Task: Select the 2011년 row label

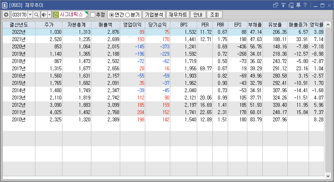Action: click(19, 112)
